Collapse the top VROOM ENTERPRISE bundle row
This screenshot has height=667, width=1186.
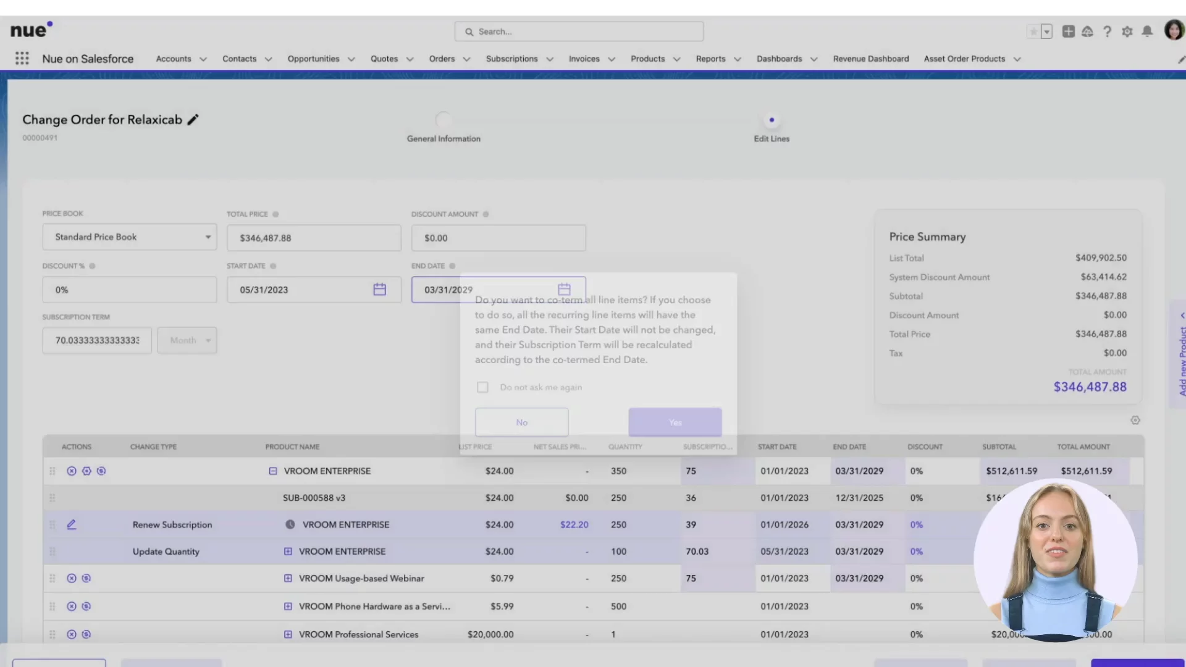tap(273, 471)
